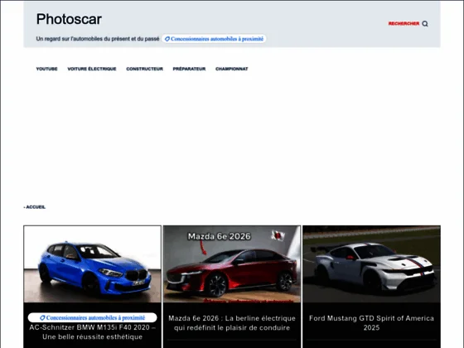Open the RECHERCHER search link
The image size is (464, 348).
tap(404, 23)
